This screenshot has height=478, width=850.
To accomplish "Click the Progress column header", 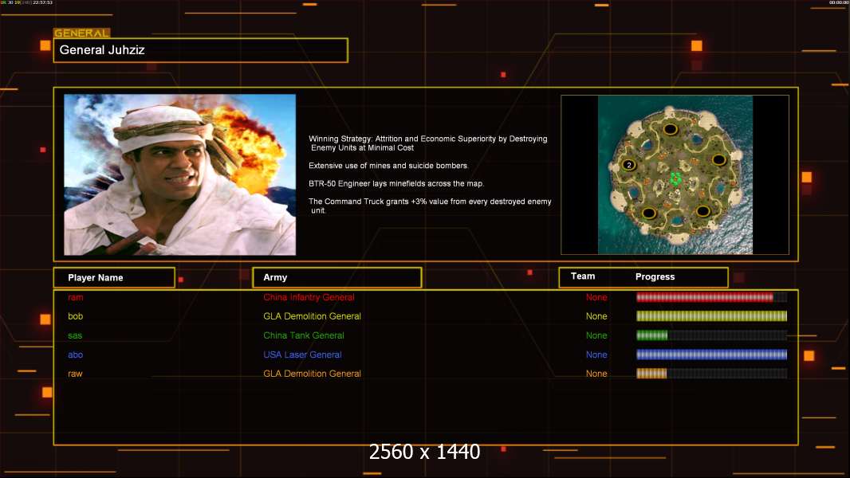I will [x=655, y=276].
